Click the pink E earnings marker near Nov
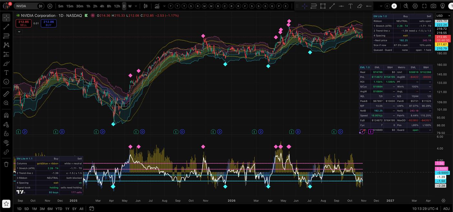The height and width of the screenshot is (212, 453). pos(370,132)
